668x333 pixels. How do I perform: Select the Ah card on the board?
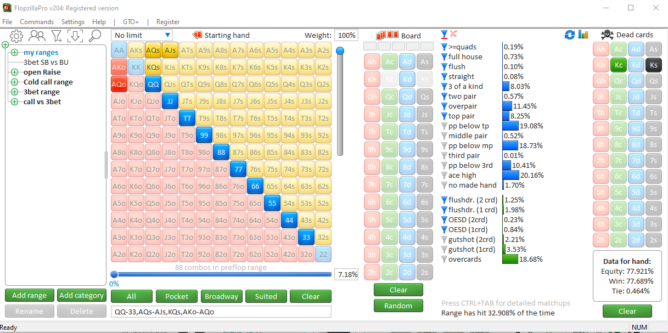click(372, 63)
